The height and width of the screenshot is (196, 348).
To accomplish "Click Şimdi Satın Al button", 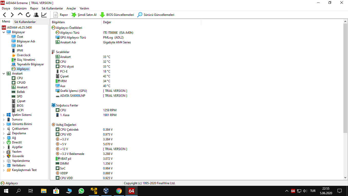I will click(84, 15).
